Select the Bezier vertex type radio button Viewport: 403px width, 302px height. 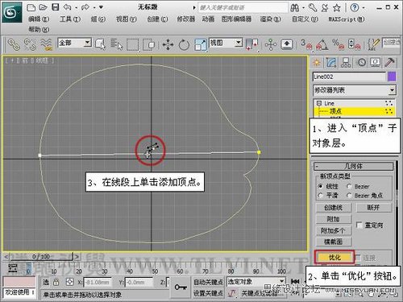[349, 186]
